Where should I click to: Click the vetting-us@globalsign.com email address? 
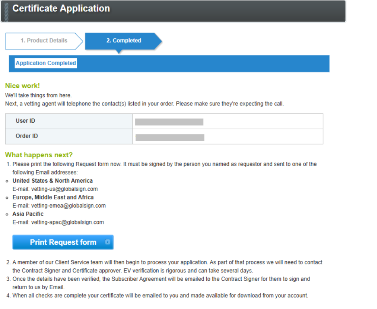(64, 189)
